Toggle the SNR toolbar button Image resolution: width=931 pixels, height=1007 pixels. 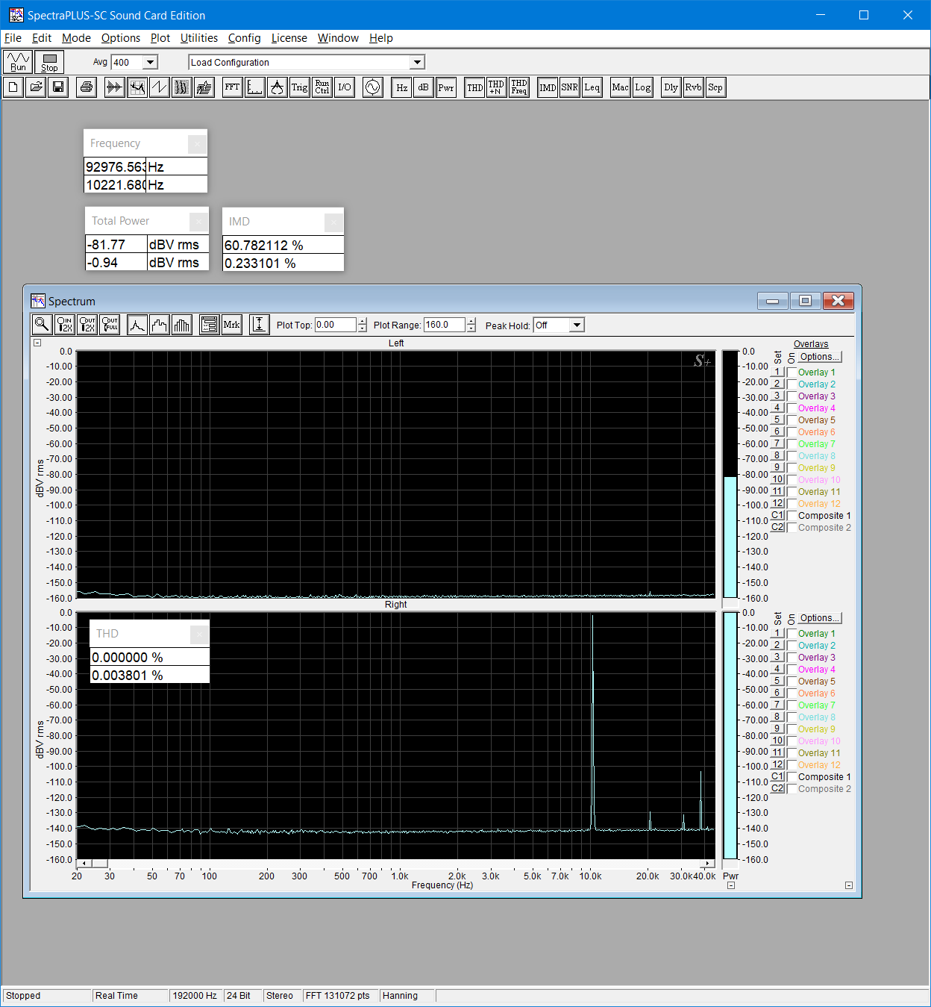[570, 87]
